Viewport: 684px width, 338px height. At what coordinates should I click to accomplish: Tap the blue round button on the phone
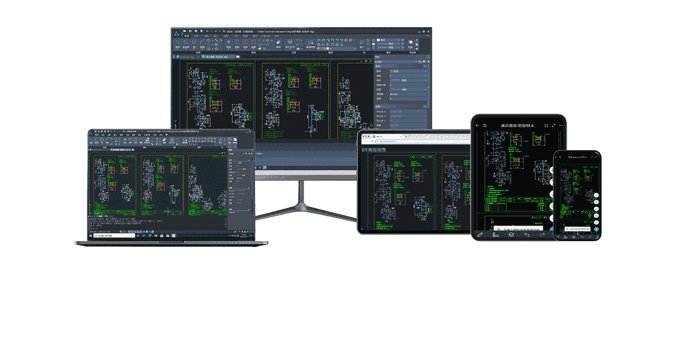596,229
